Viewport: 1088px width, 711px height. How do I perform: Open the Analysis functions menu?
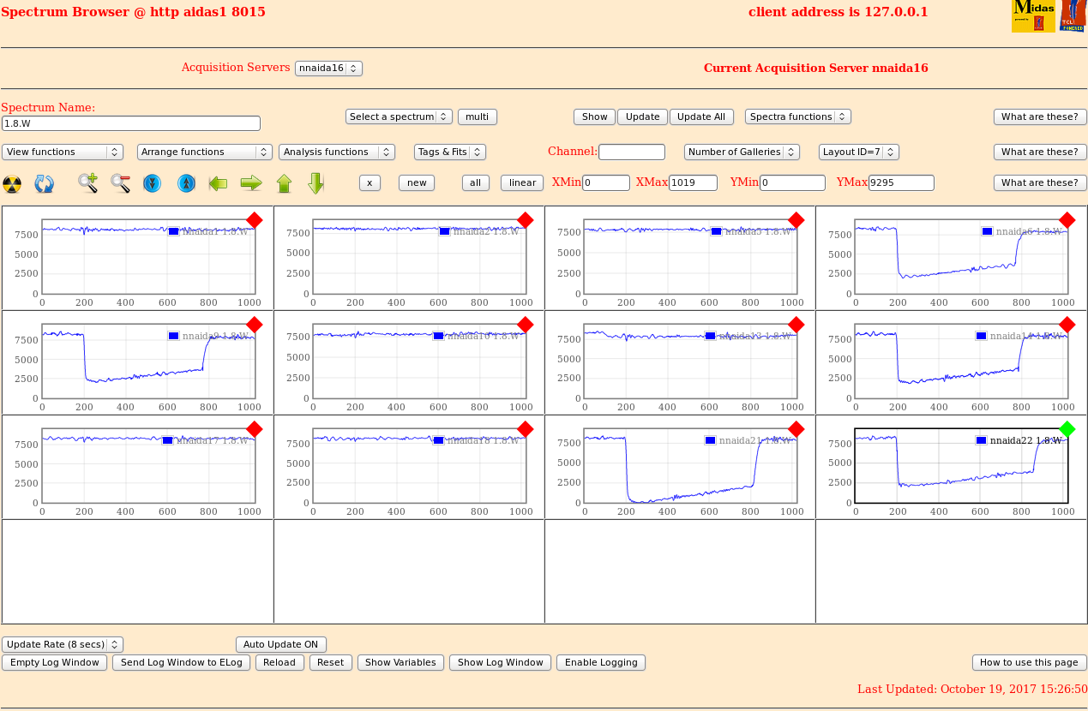pos(336,152)
